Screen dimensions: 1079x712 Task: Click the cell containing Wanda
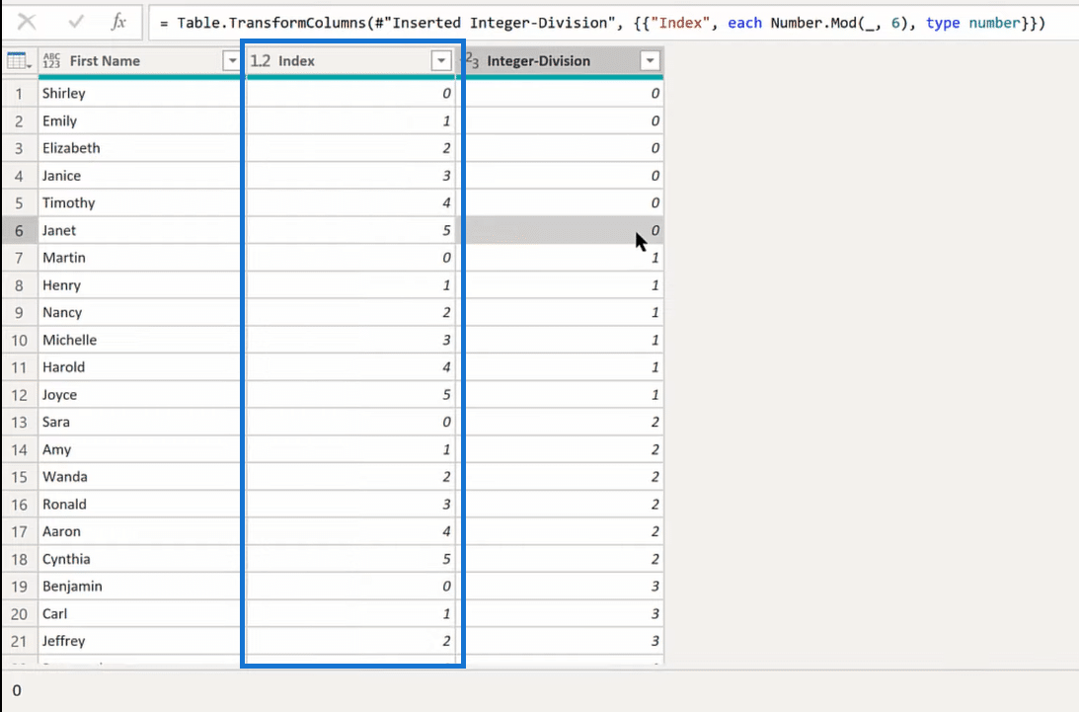click(139, 477)
